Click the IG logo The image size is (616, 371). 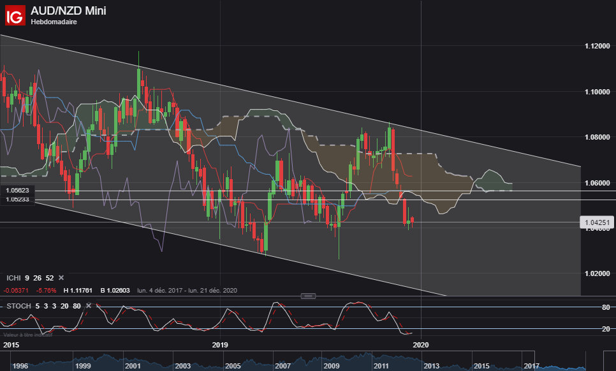pyautogui.click(x=15, y=15)
